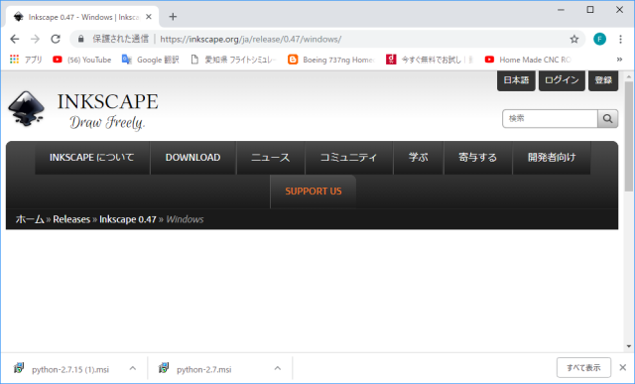
Task: Click the ログイン button
Action: pyautogui.click(x=562, y=80)
